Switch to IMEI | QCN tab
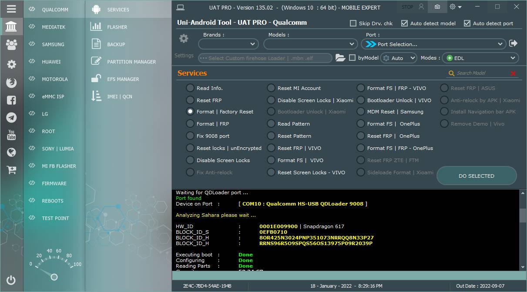This screenshot has width=527, height=292. point(128,96)
